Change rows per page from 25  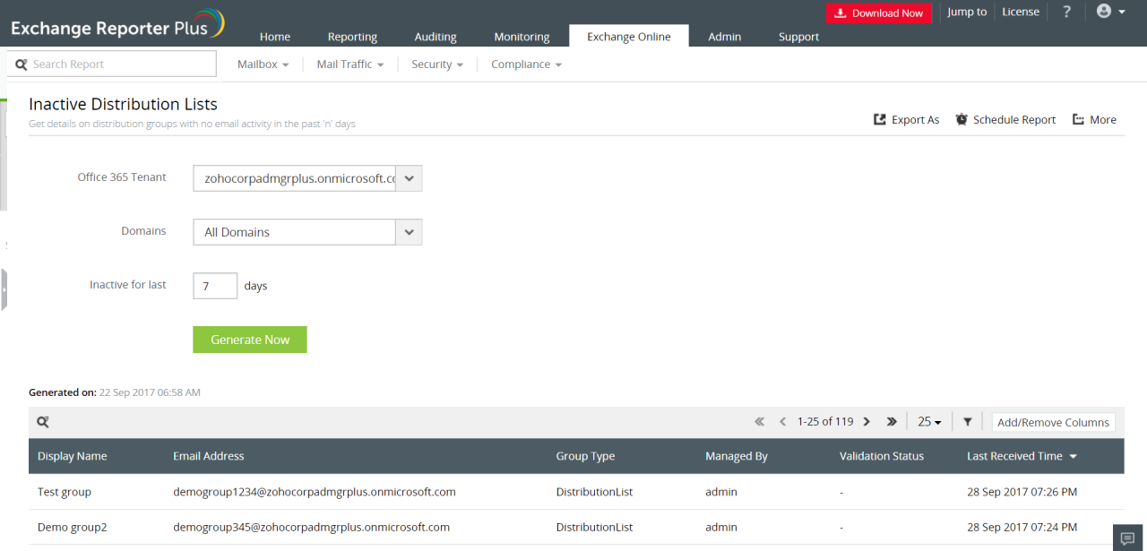click(x=929, y=422)
